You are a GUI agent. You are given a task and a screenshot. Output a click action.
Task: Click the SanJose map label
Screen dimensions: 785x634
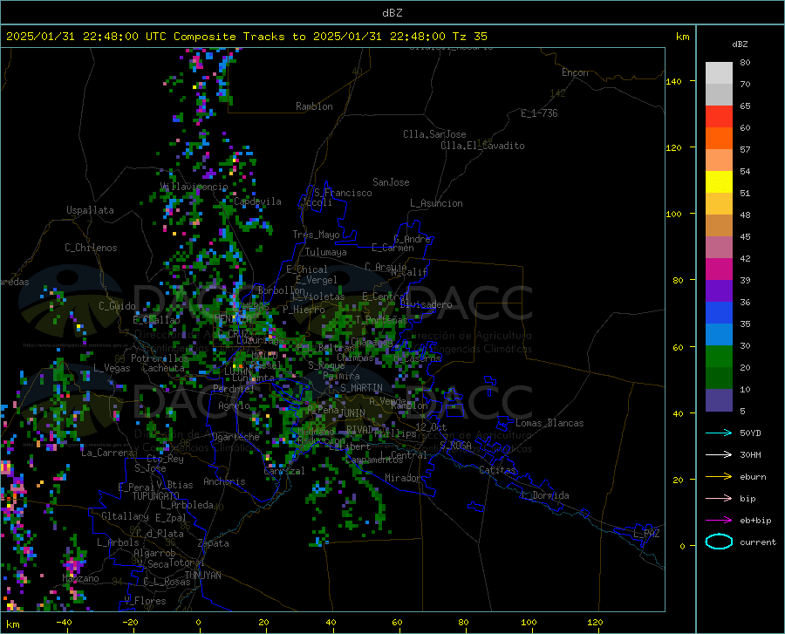391,182
